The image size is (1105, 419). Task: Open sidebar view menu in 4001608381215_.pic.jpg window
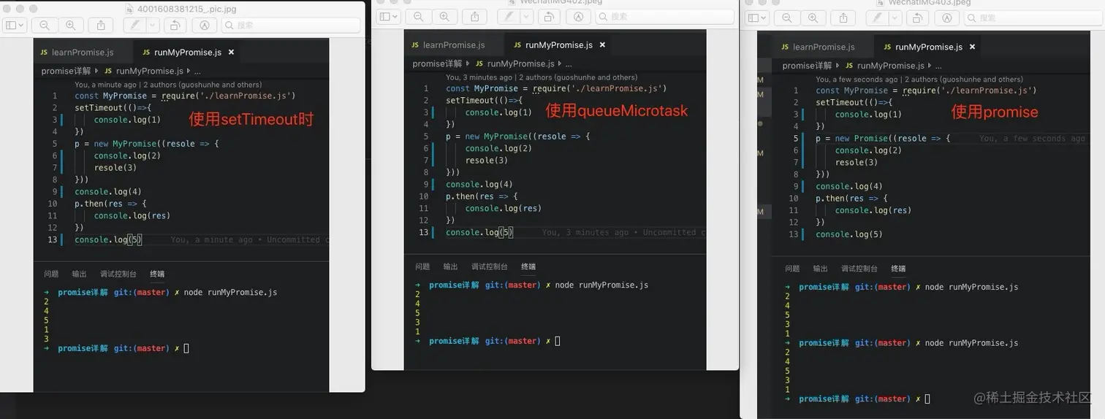[15, 25]
